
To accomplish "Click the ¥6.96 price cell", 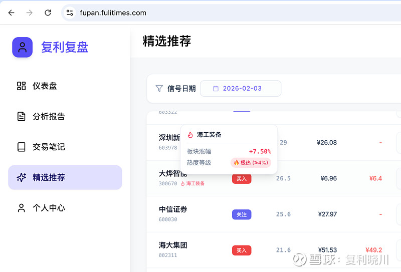I will coord(329,178).
